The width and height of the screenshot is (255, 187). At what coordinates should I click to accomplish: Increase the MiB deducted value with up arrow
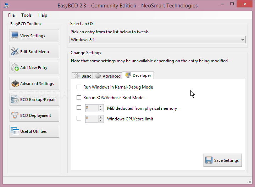point(101,106)
